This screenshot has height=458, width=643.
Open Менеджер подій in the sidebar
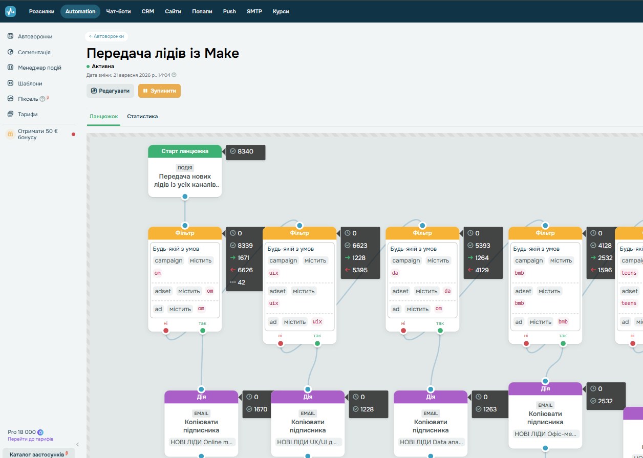pyautogui.click(x=39, y=68)
